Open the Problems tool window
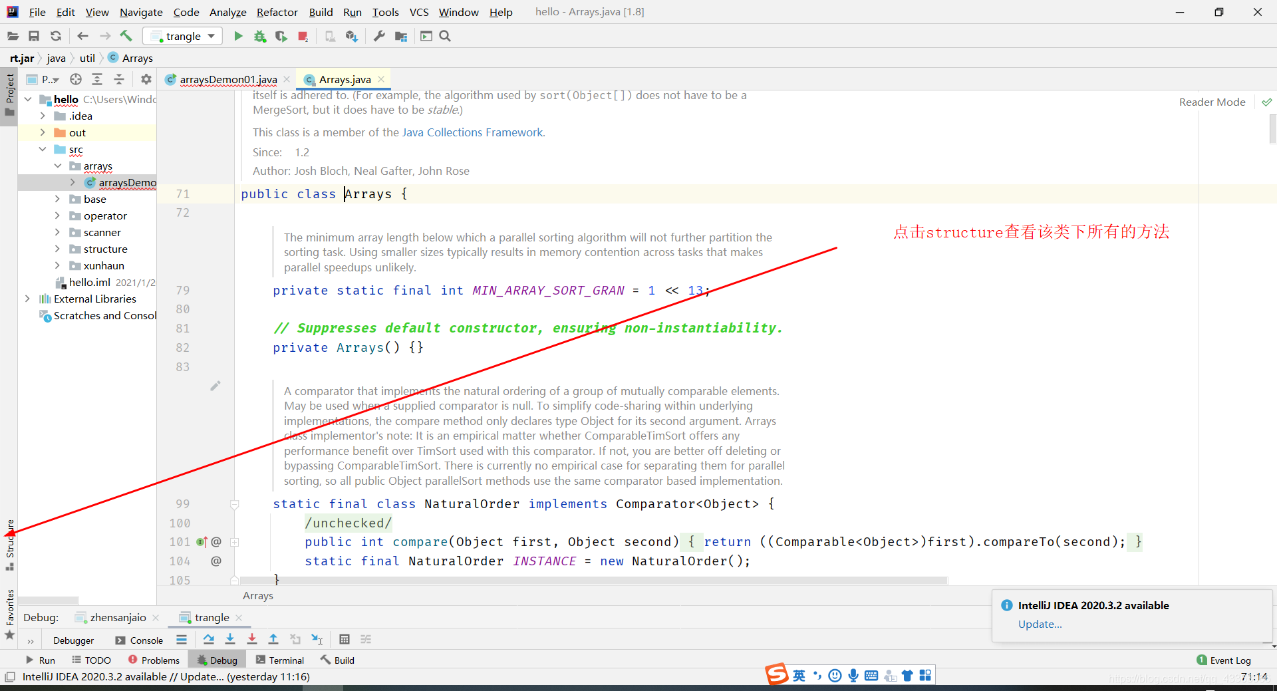 coord(154,660)
